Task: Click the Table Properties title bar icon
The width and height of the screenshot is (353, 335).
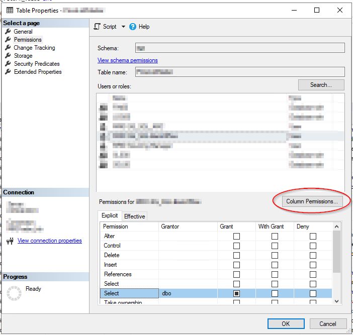Action: (x=10, y=10)
